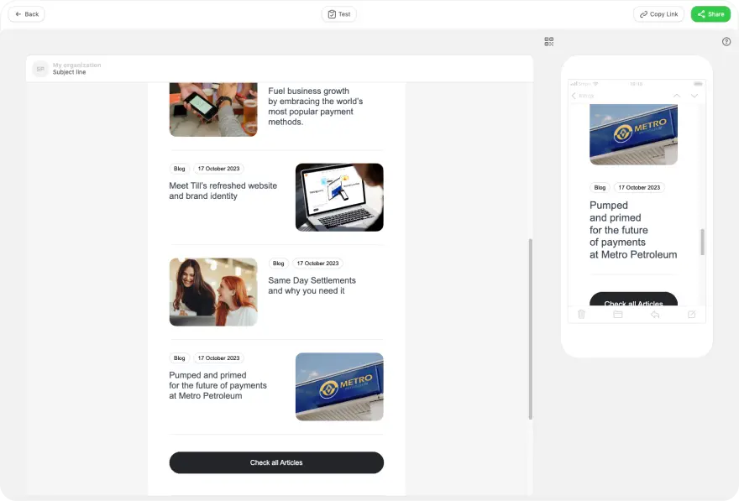
Task: Click the mobile preview scrollbar
Action: tap(702, 242)
